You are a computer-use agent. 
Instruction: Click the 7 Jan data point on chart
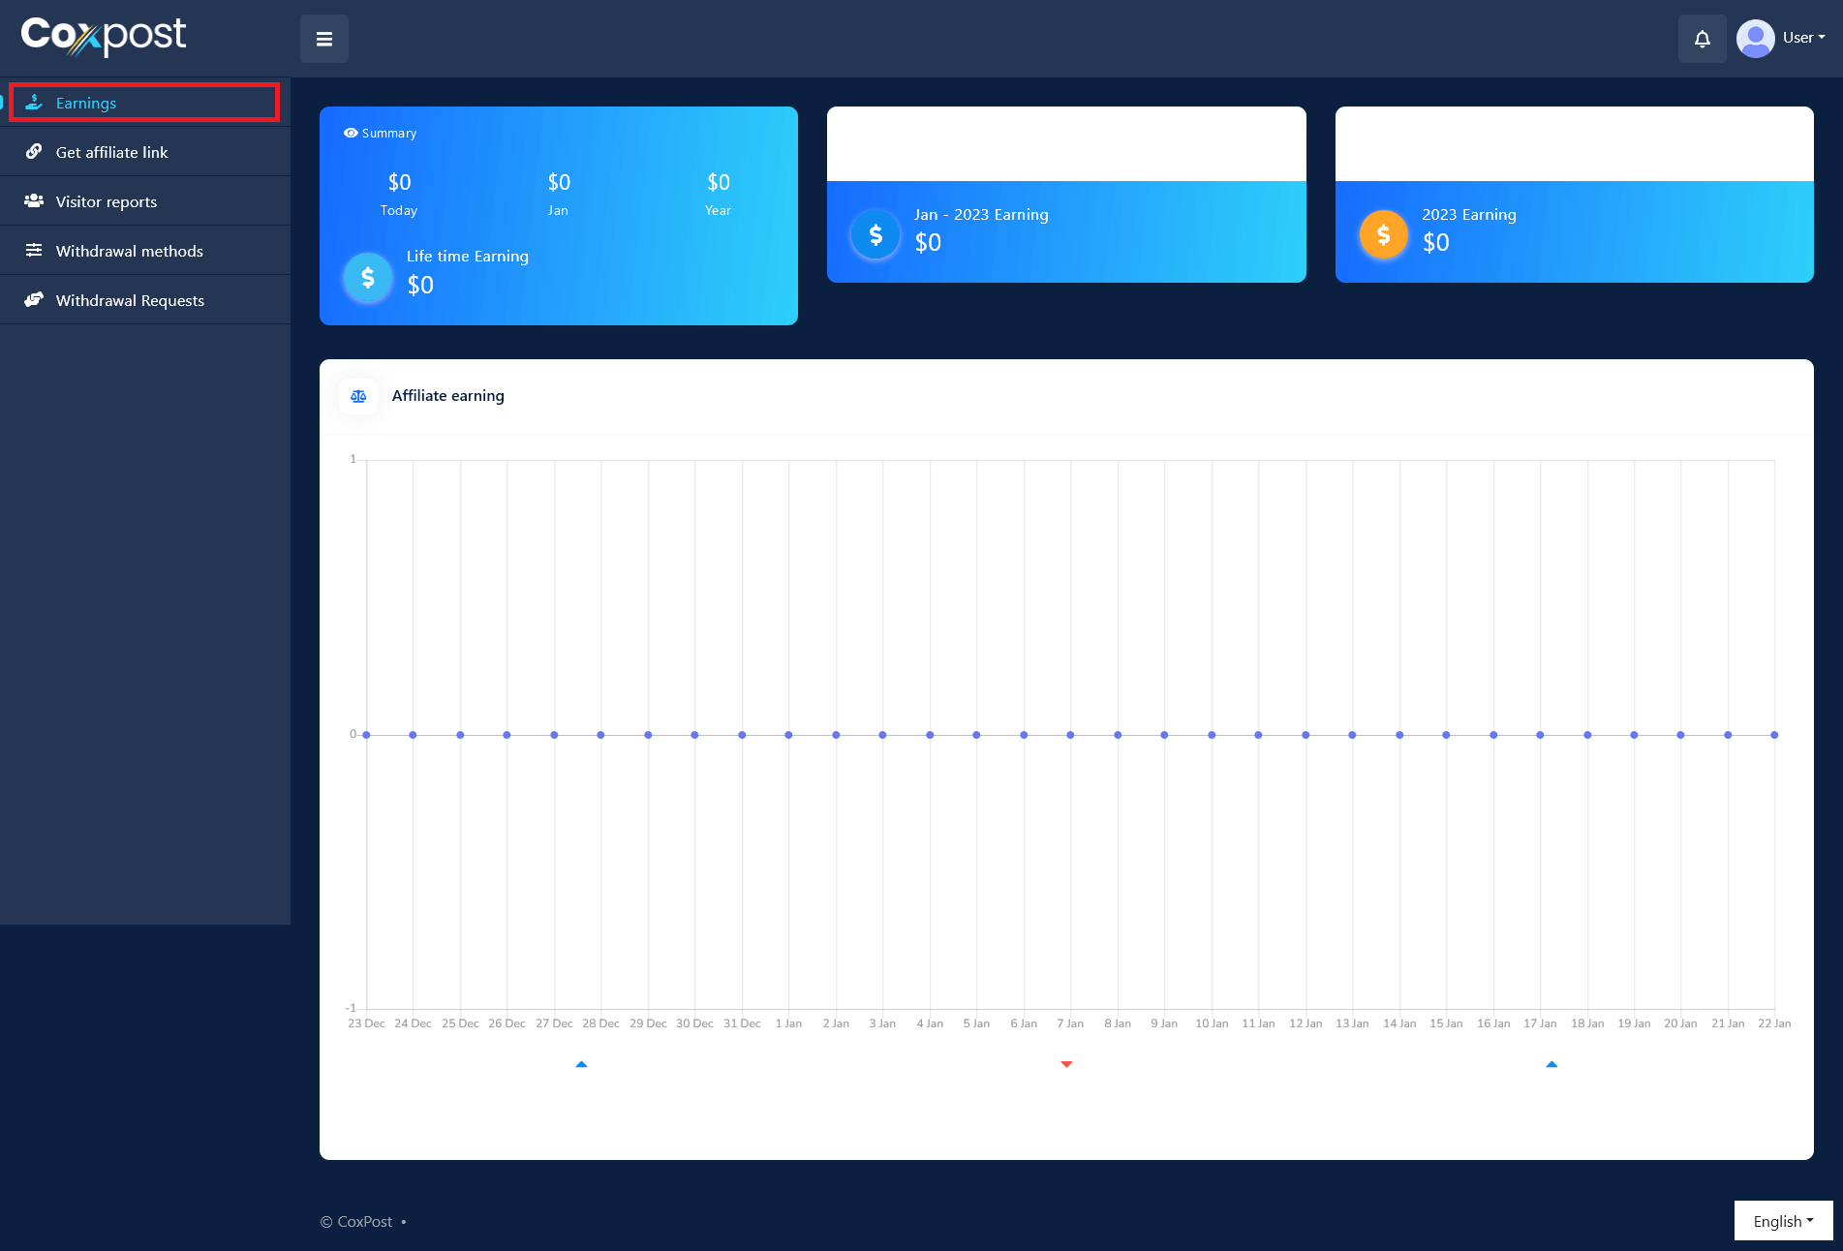click(x=1070, y=735)
